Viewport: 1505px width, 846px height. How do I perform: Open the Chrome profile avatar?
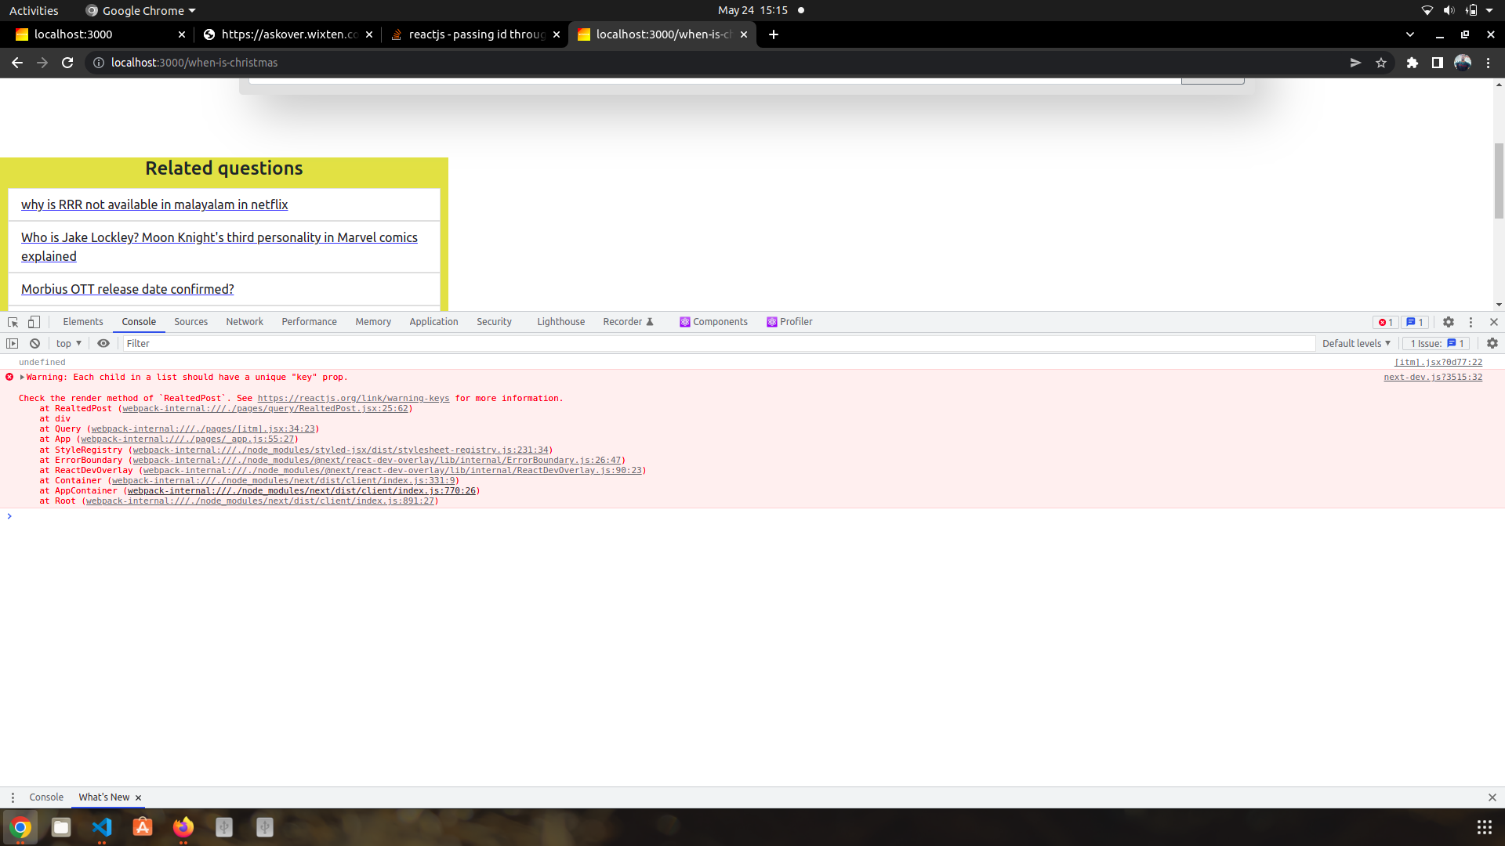click(1463, 63)
